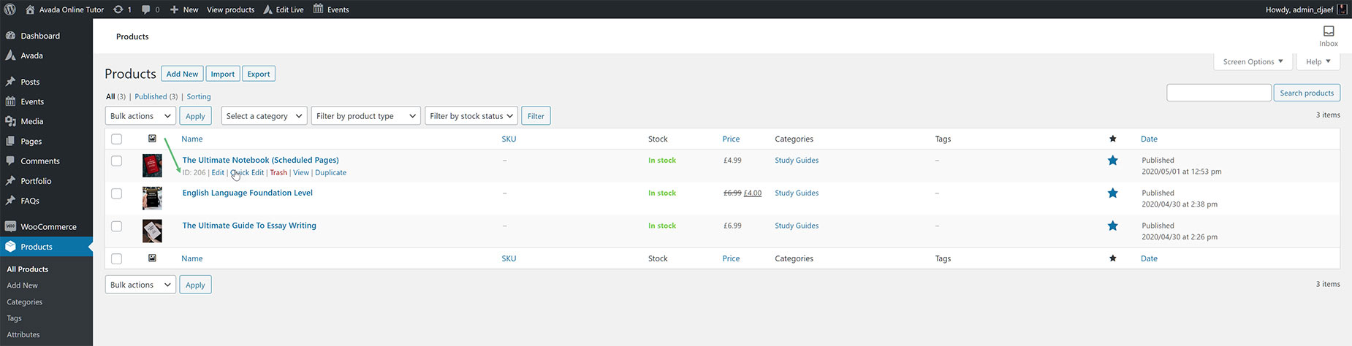The height and width of the screenshot is (346, 1352).
Task: Toggle the select-all checkbox in the table footer
Action: (116, 258)
